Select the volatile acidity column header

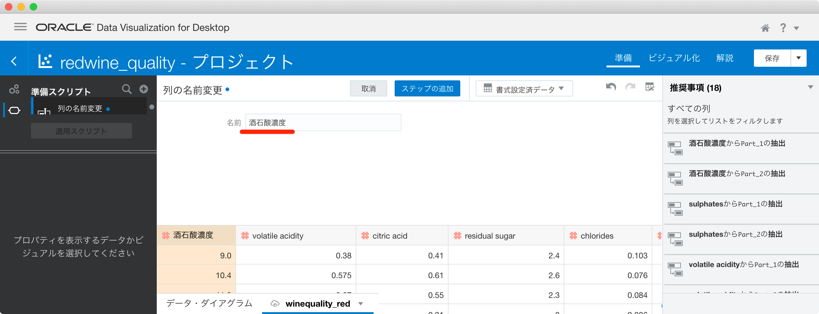pos(296,235)
